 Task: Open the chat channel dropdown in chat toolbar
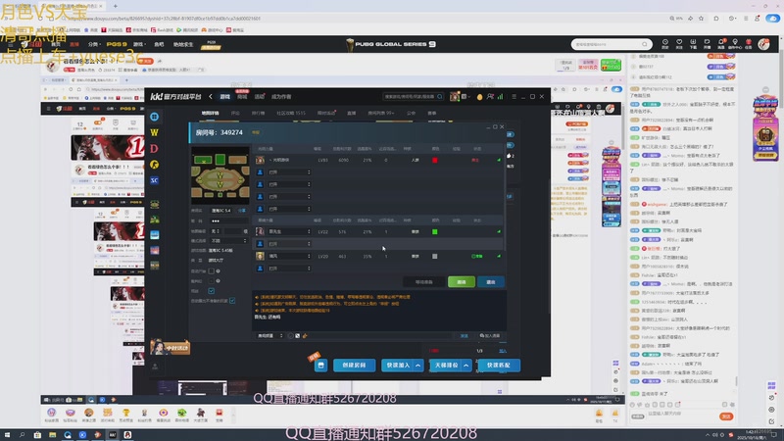pyautogui.click(x=270, y=336)
